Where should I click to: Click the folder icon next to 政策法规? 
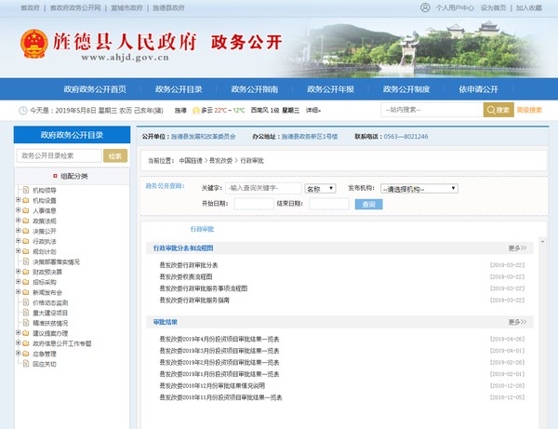point(26,221)
